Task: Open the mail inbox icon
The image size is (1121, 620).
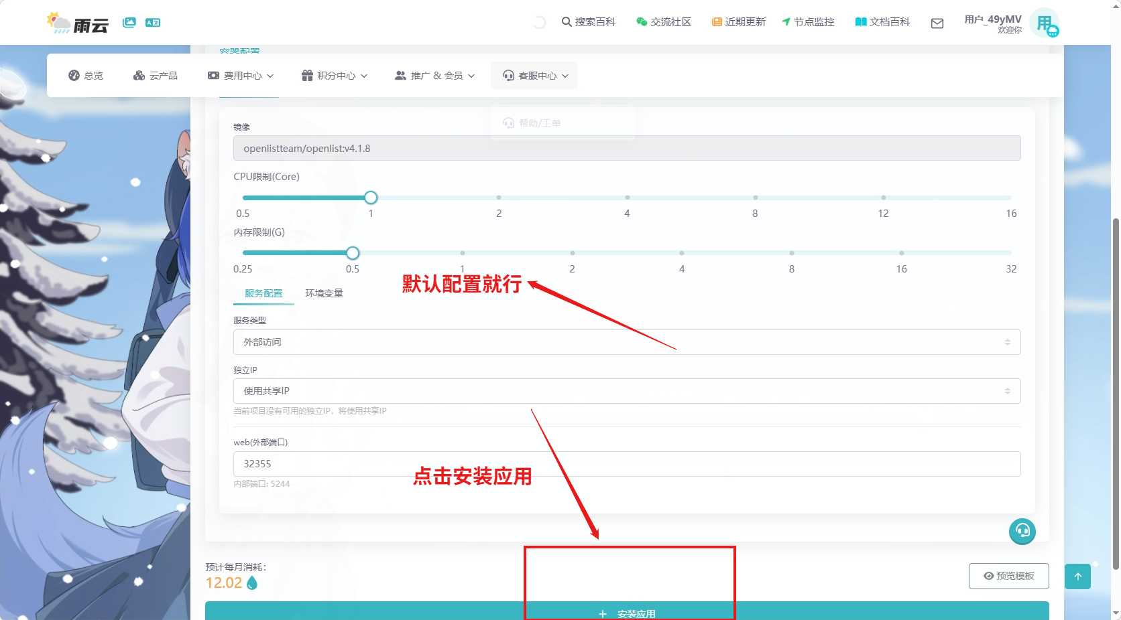Action: (x=937, y=23)
